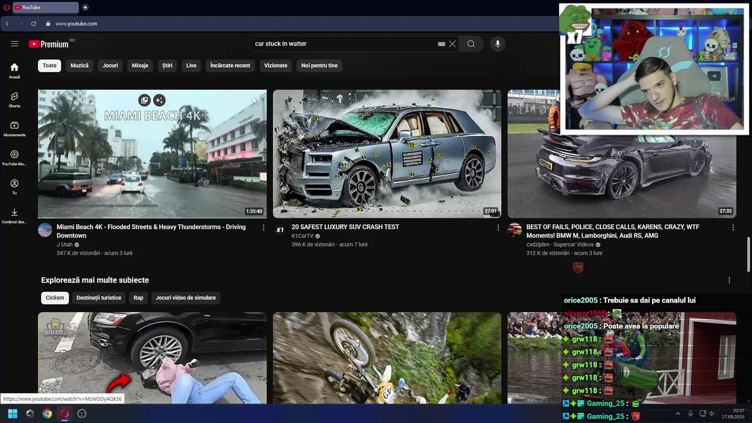Screen dimensions: 752x423
Task: Open 20 SAFEST LUXURY SUV CRASH TEST title
Action: click(x=345, y=227)
